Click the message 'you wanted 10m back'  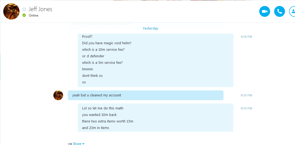point(99,115)
